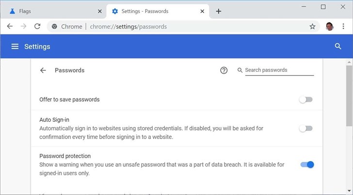353x195 pixels.
Task: Click browser back navigation arrow
Action: (x=10, y=27)
